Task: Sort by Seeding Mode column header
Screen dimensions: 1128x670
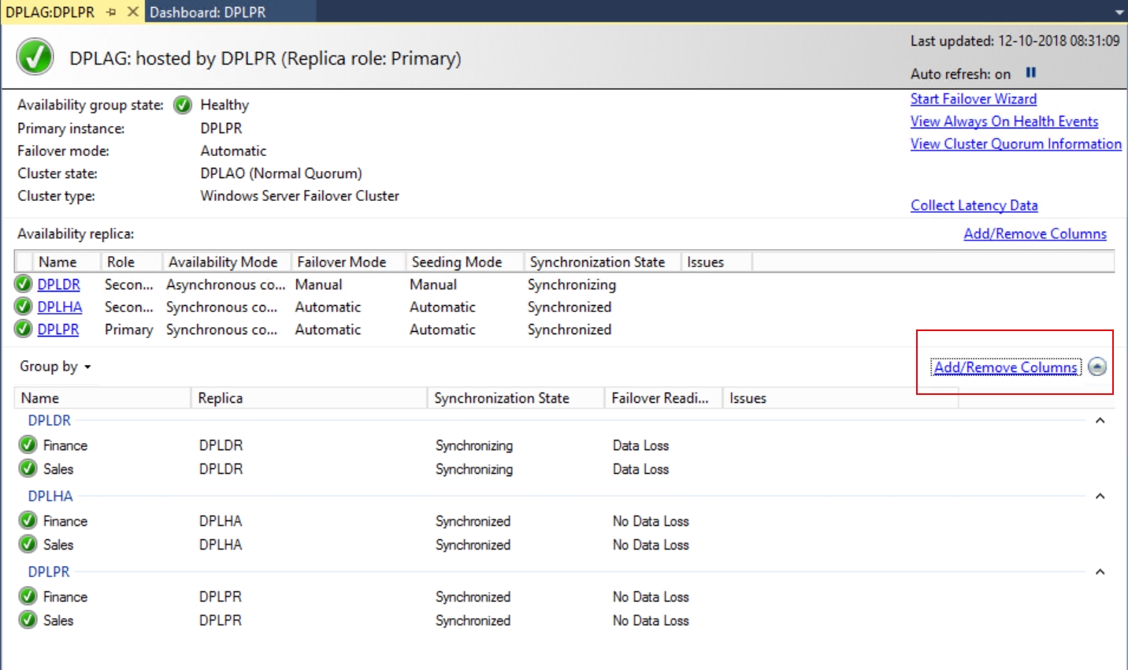Action: [465, 262]
